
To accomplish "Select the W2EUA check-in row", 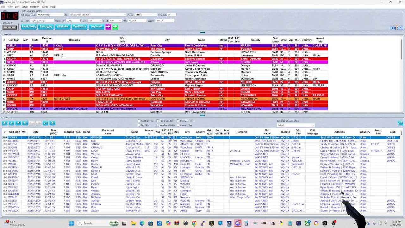I will coord(165,46).
